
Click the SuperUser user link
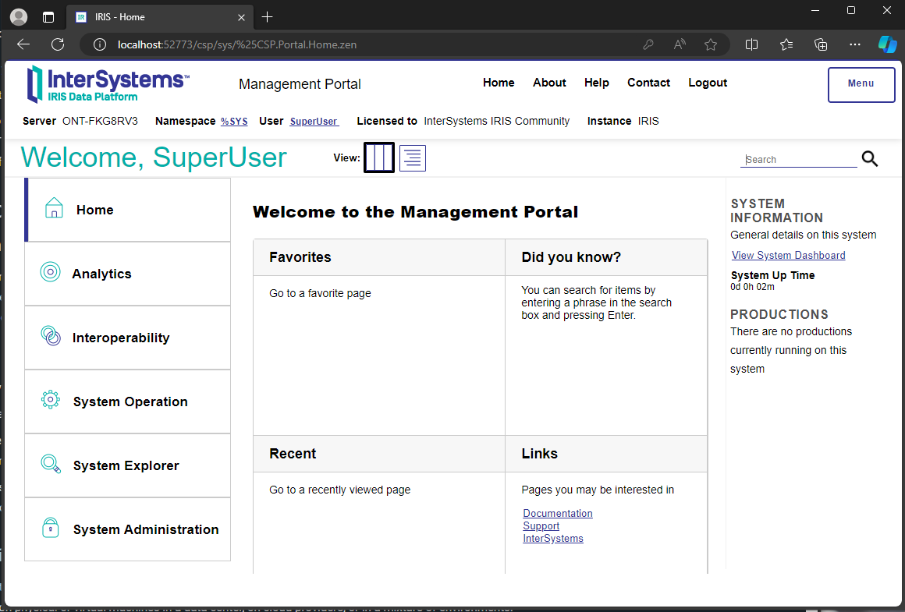314,122
